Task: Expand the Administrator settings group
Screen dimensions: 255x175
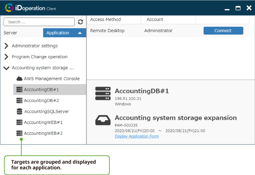Action: click(x=6, y=46)
